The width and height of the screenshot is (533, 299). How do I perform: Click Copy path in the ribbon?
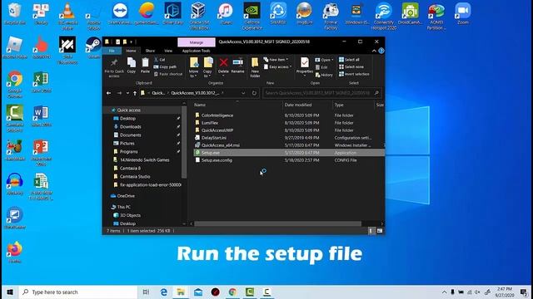click(x=165, y=66)
